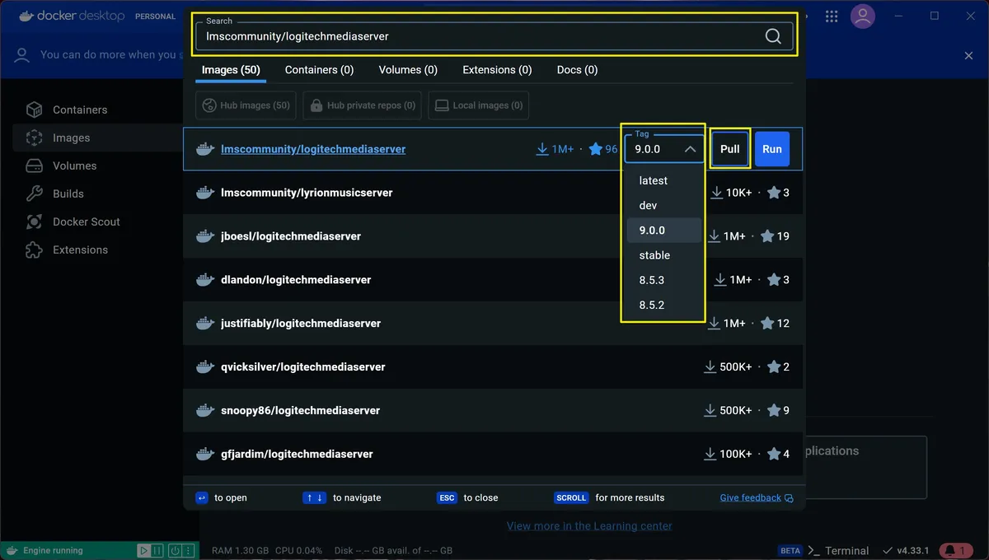The width and height of the screenshot is (989, 560).
Task: Click the Docker Scout icon in the sidebar
Action: pyautogui.click(x=34, y=222)
